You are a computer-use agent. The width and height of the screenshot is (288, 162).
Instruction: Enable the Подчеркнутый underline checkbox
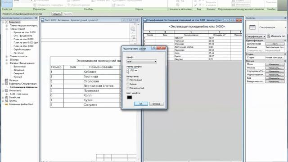(x=128, y=88)
